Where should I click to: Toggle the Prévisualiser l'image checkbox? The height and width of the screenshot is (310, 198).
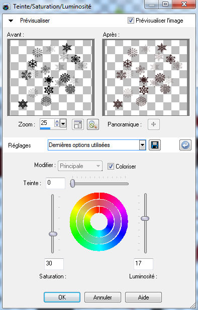131,21
